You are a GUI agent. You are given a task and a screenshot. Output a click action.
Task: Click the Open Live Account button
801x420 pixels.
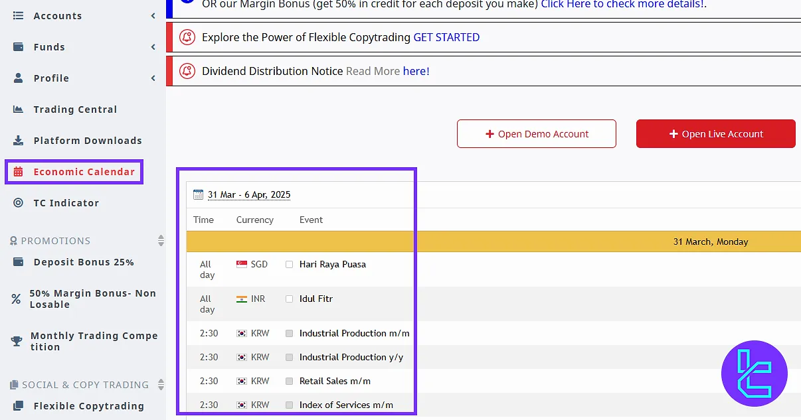point(715,134)
